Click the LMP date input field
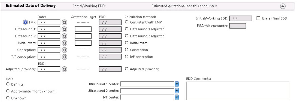This screenshot has height=103, width=298. 49,22
